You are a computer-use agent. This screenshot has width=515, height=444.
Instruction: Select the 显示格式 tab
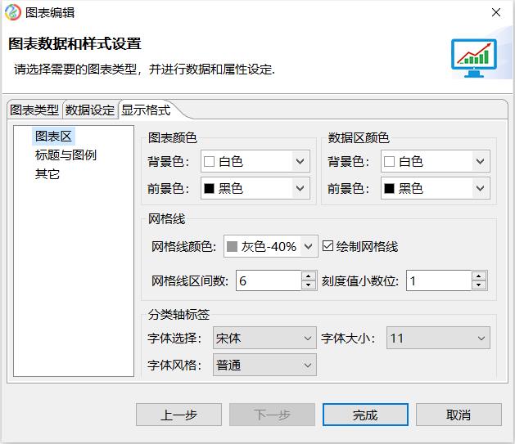coord(146,110)
